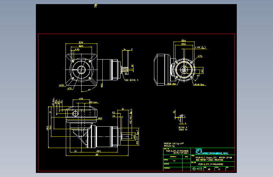Click the ø19 Max dimension label
273x177 pixels.
(93, 102)
